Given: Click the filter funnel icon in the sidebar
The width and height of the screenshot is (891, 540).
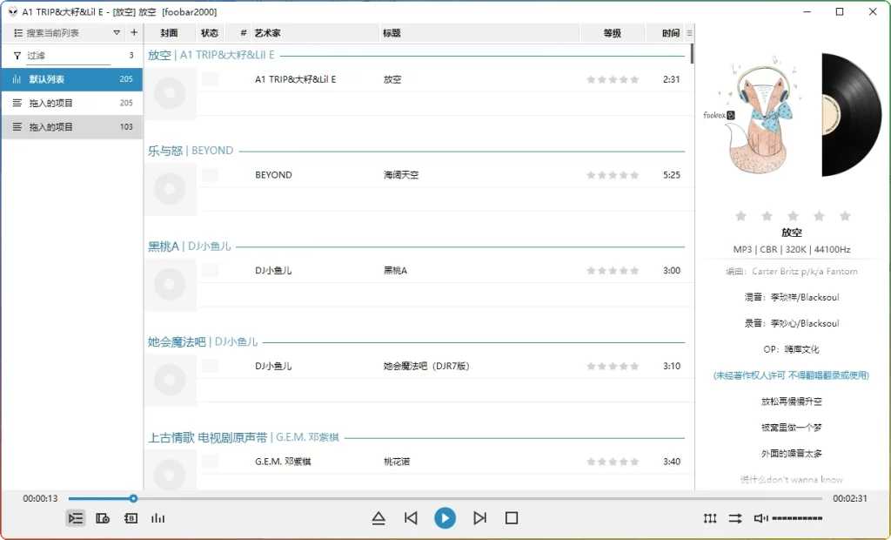Looking at the screenshot, I should click(x=18, y=54).
